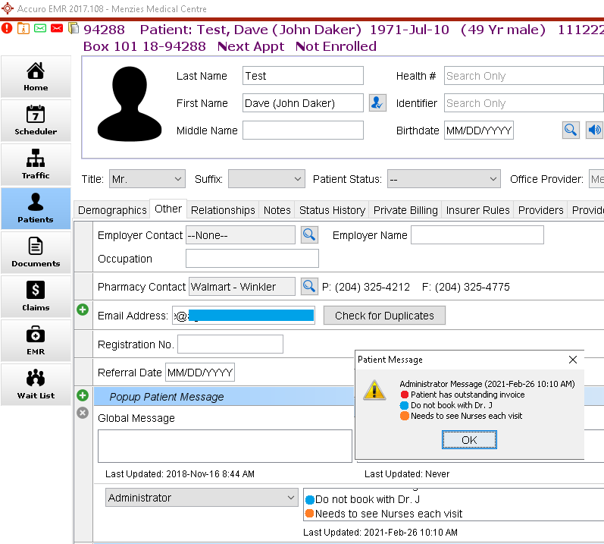The image size is (604, 544).
Task: Open the EMR module
Action: point(36,341)
